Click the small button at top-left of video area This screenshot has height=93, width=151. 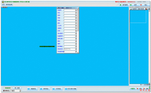coord(5,7)
